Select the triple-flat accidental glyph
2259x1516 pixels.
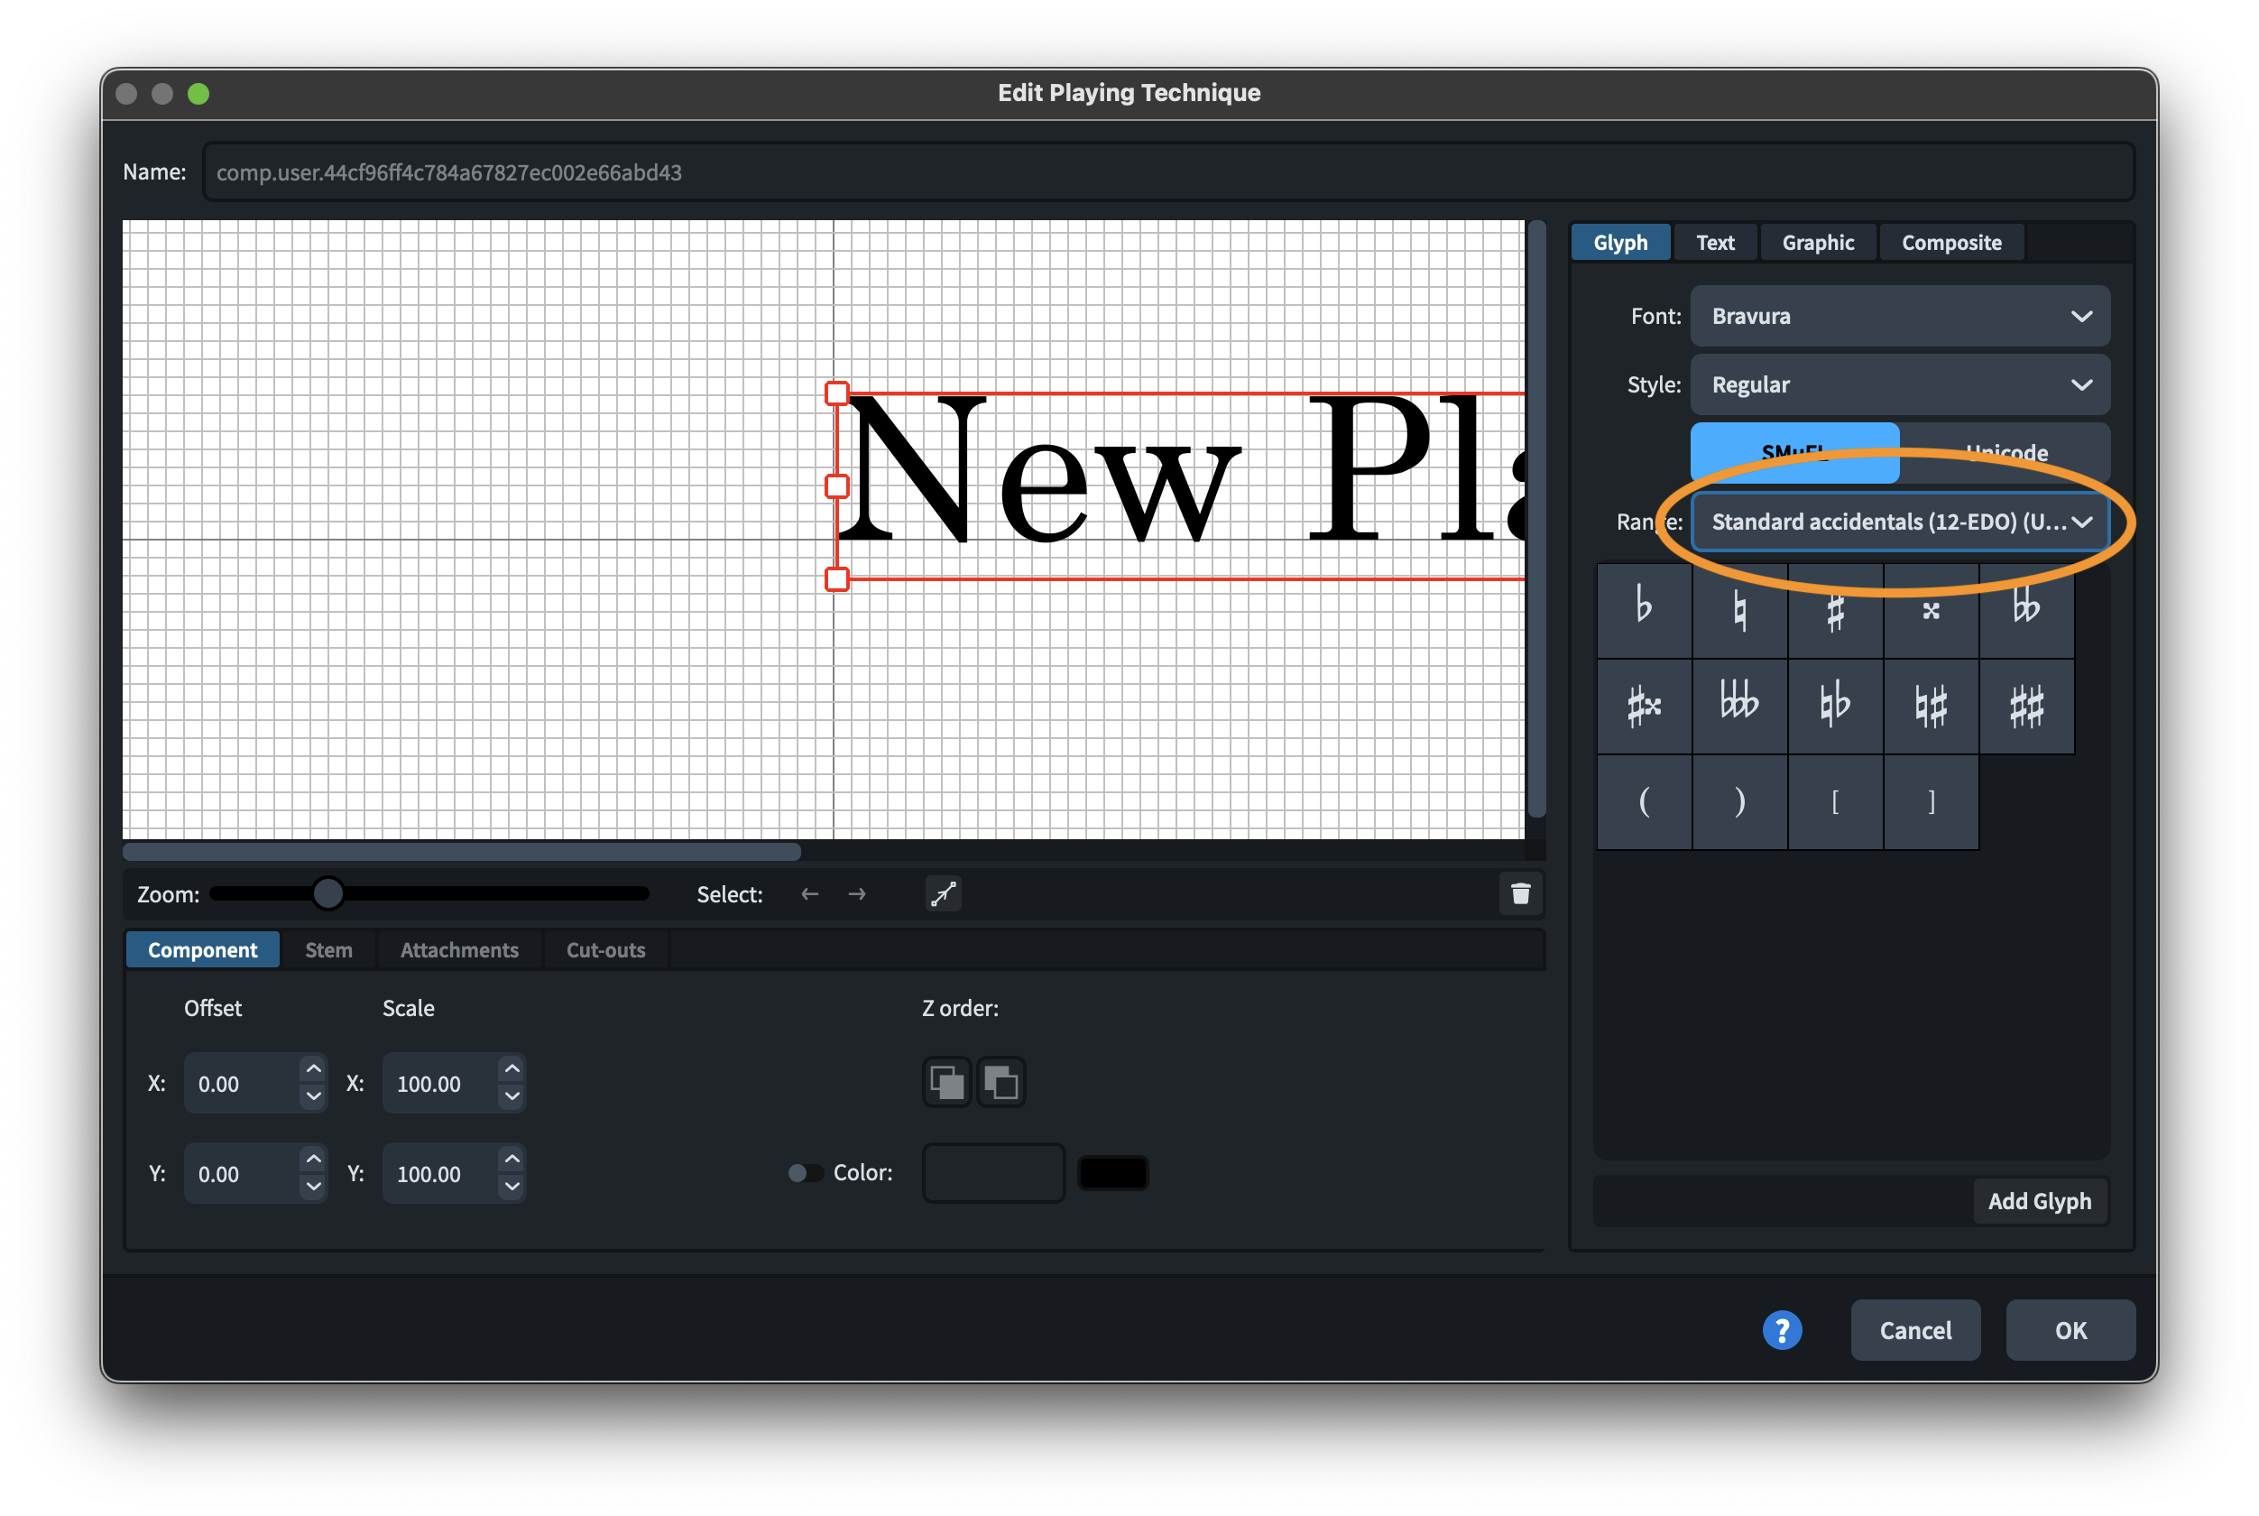click(1739, 705)
